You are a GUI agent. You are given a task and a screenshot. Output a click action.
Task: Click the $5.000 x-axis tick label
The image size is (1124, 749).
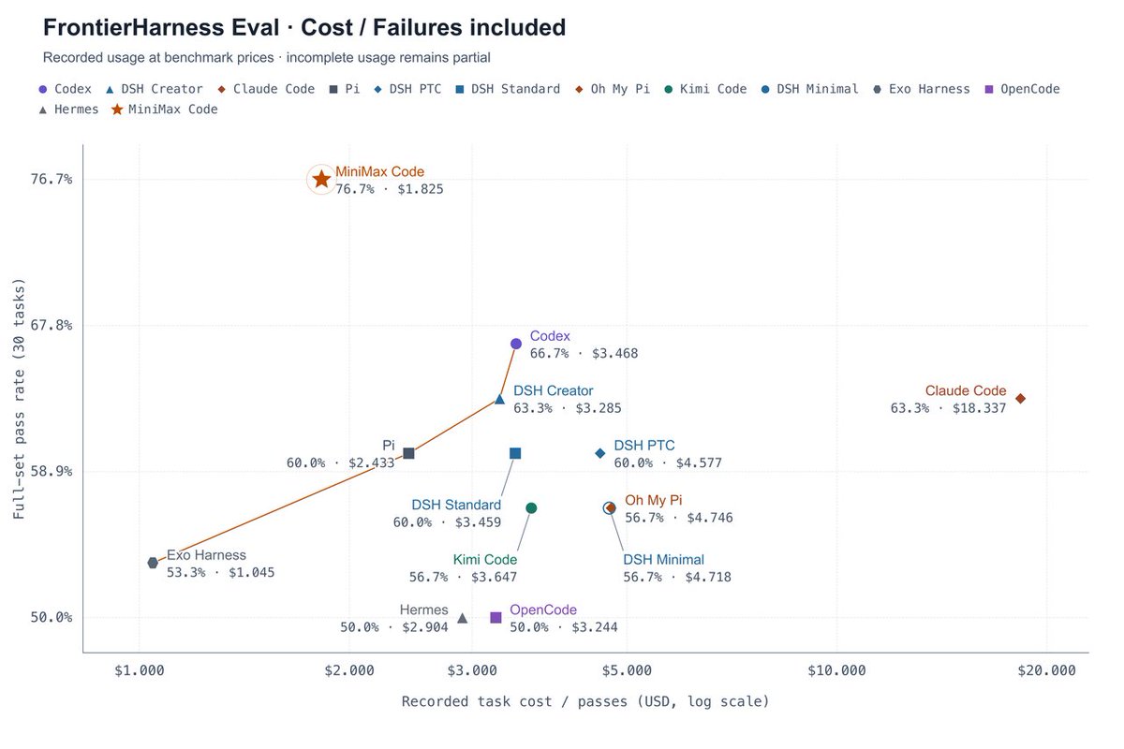click(626, 670)
